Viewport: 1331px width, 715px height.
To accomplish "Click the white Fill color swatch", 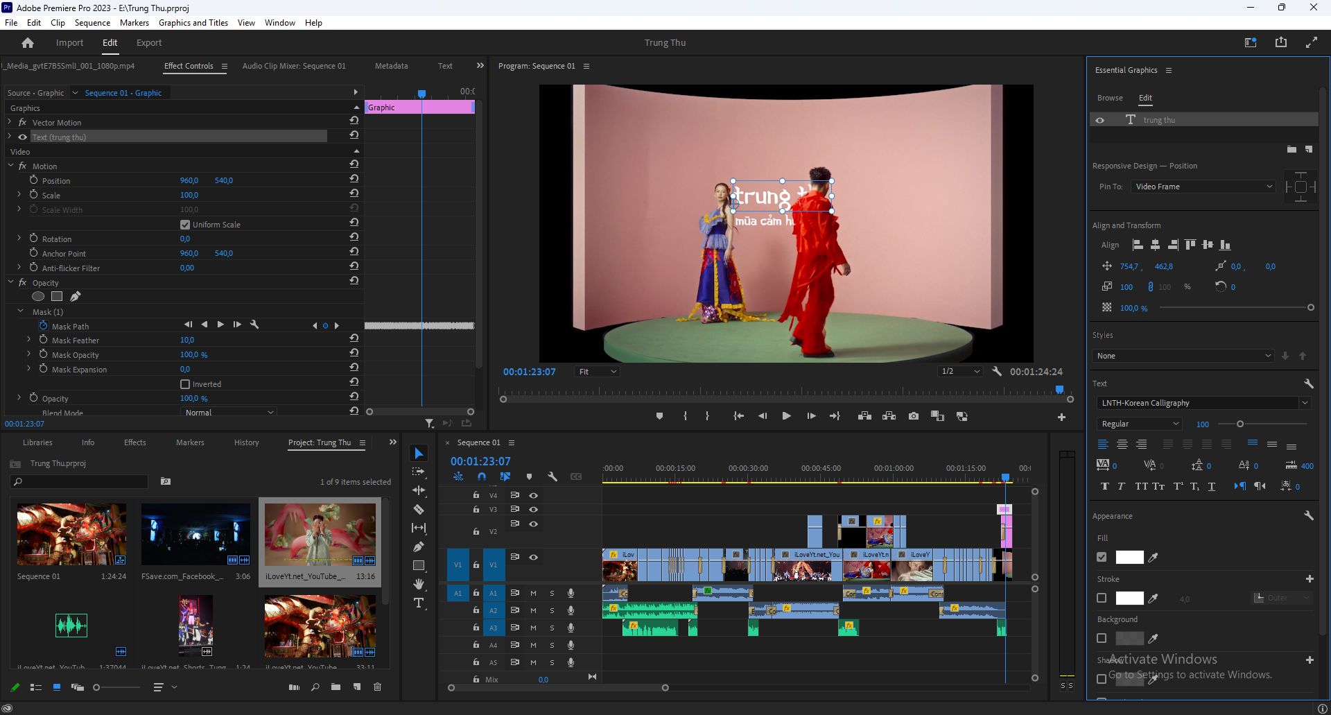I will click(1129, 558).
